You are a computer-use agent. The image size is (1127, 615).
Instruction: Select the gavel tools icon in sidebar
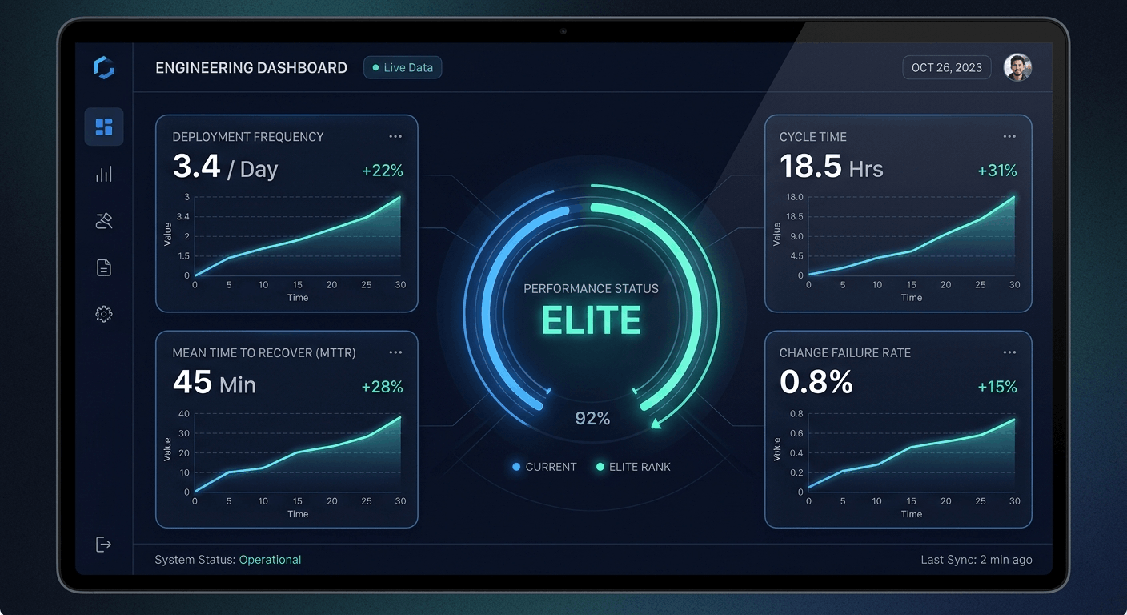point(104,221)
